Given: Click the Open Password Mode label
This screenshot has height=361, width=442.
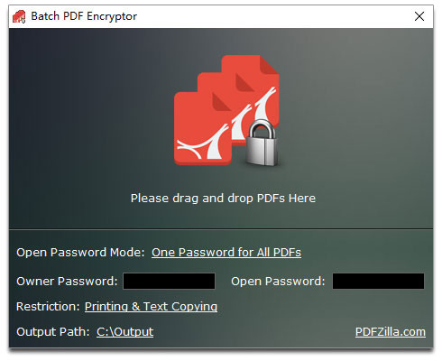Looking at the screenshot, I should [80, 253].
